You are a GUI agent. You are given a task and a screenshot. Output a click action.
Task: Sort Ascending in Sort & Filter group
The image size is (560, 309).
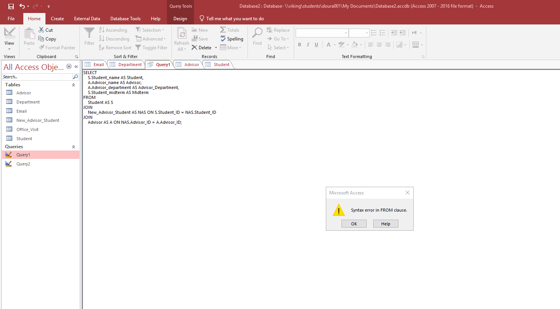(x=113, y=30)
